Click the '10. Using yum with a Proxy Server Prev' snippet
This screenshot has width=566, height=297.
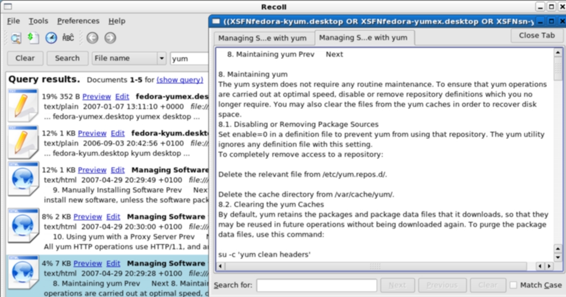pyautogui.click(x=124, y=237)
